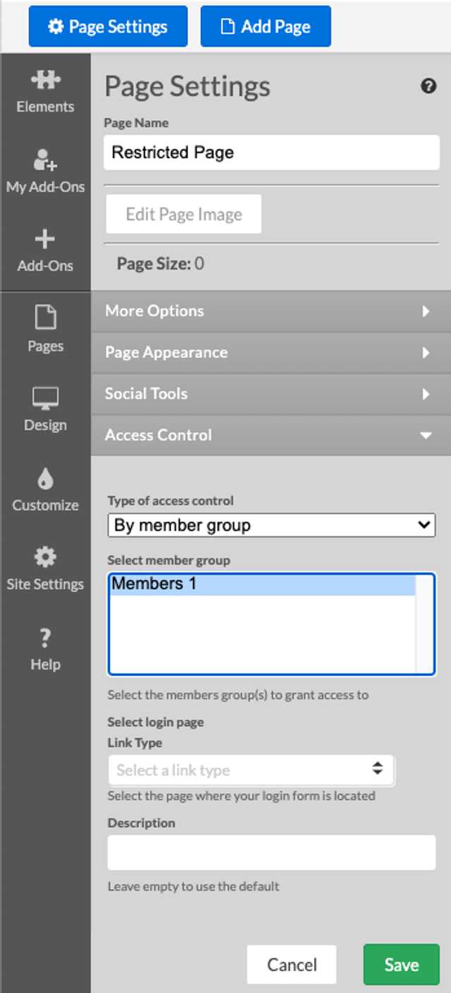Click the green Save button
The image size is (451, 993).
pos(401,965)
